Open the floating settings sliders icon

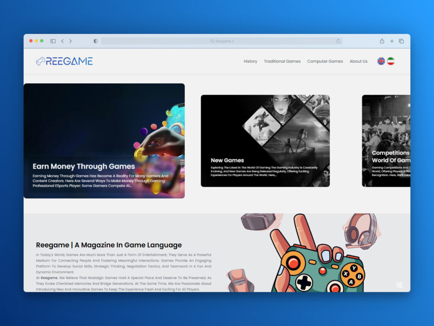[x=399, y=285]
